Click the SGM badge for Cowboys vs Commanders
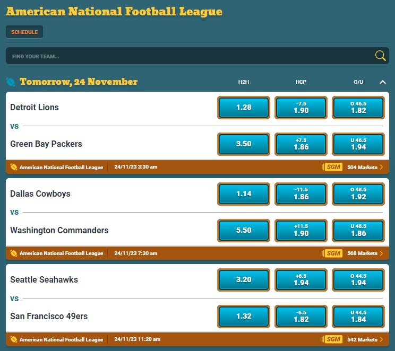395x351 pixels. [x=333, y=253]
